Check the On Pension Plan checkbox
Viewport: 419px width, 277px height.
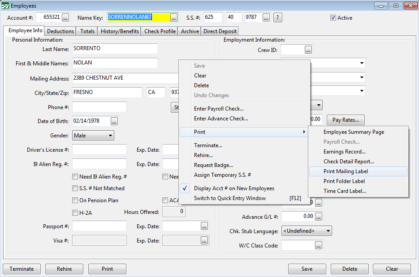[x=75, y=200]
